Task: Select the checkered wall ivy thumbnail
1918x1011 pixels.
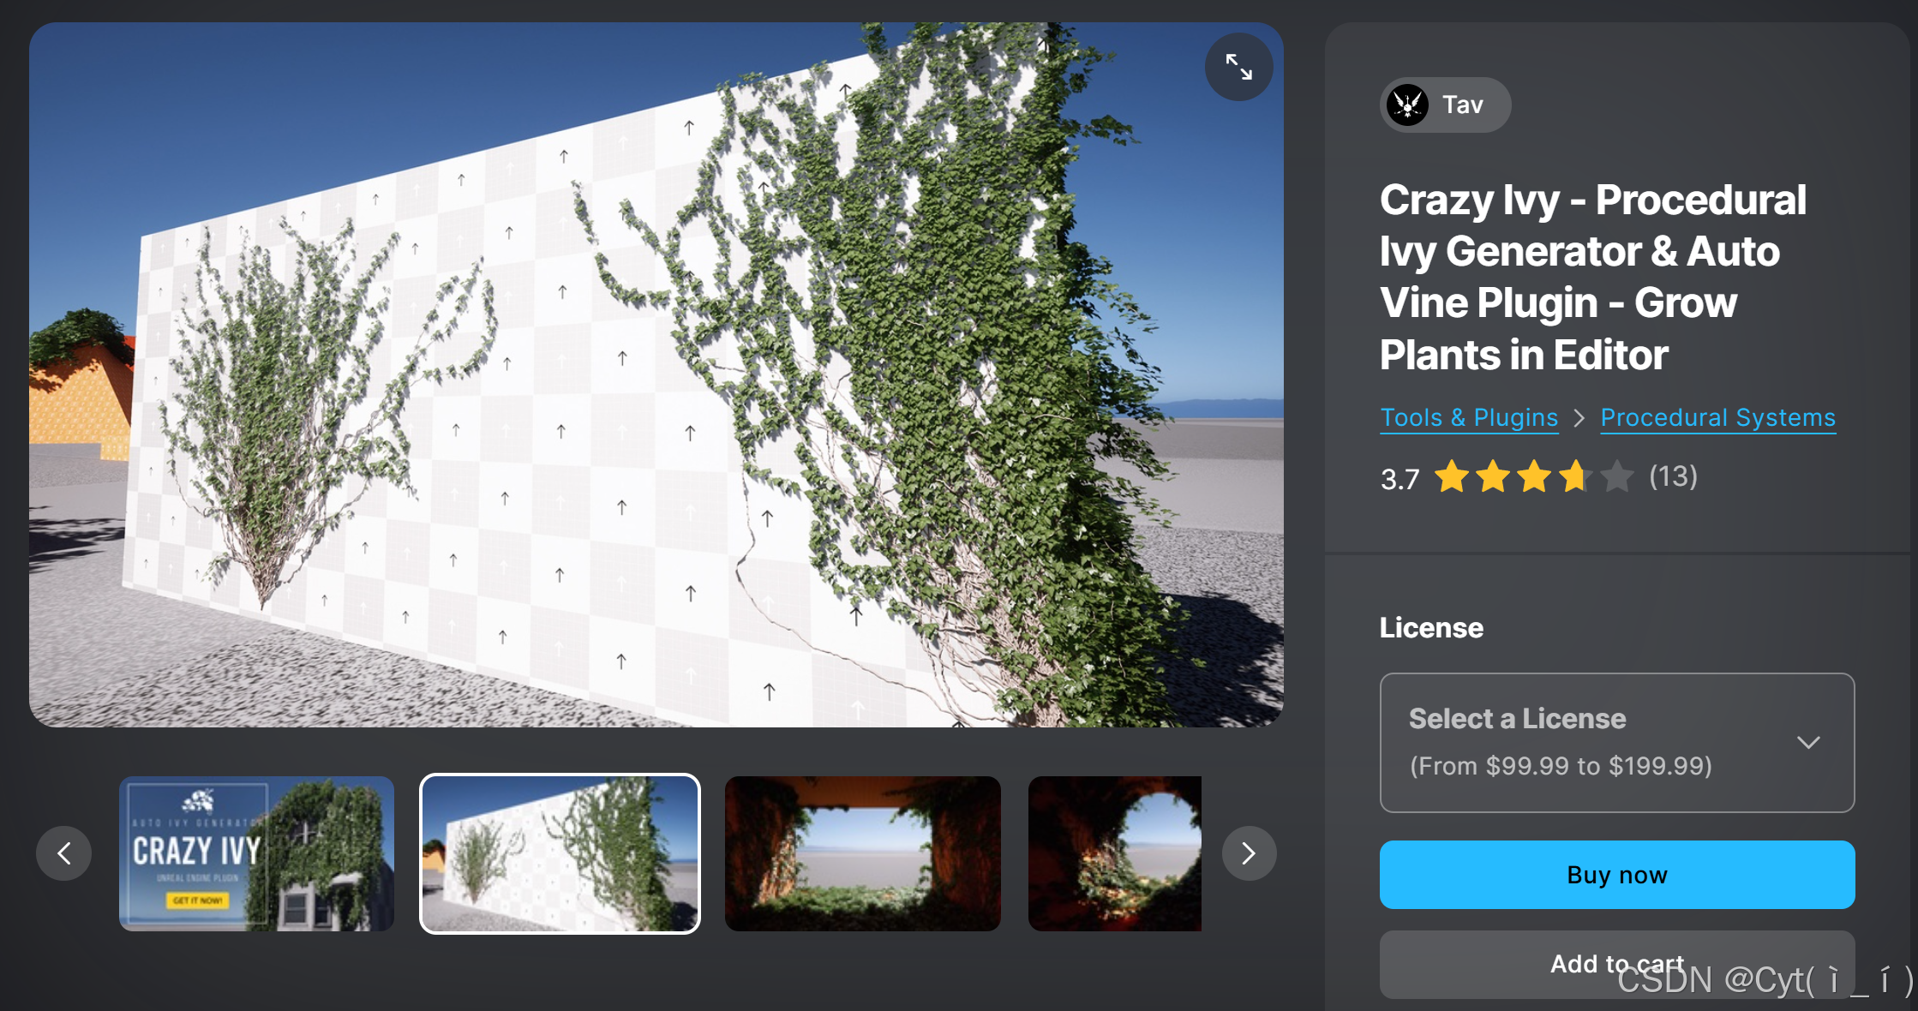Action: 560,853
